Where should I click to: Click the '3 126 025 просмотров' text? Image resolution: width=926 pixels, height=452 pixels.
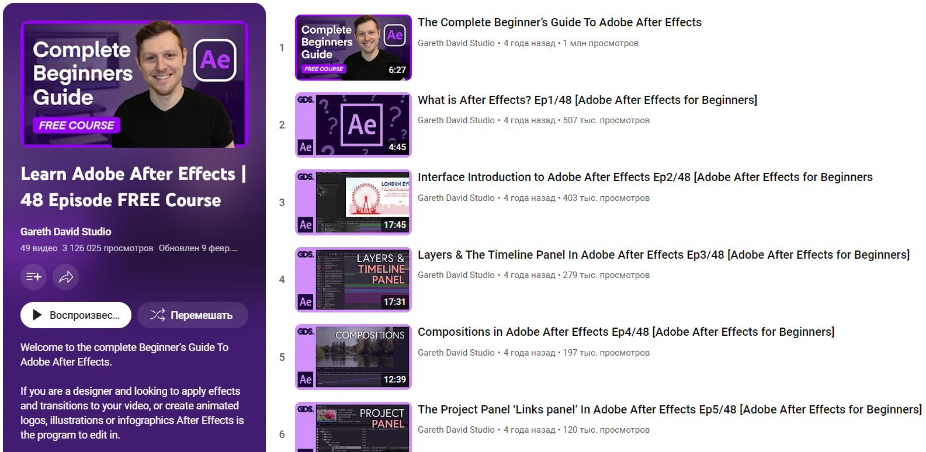point(107,248)
